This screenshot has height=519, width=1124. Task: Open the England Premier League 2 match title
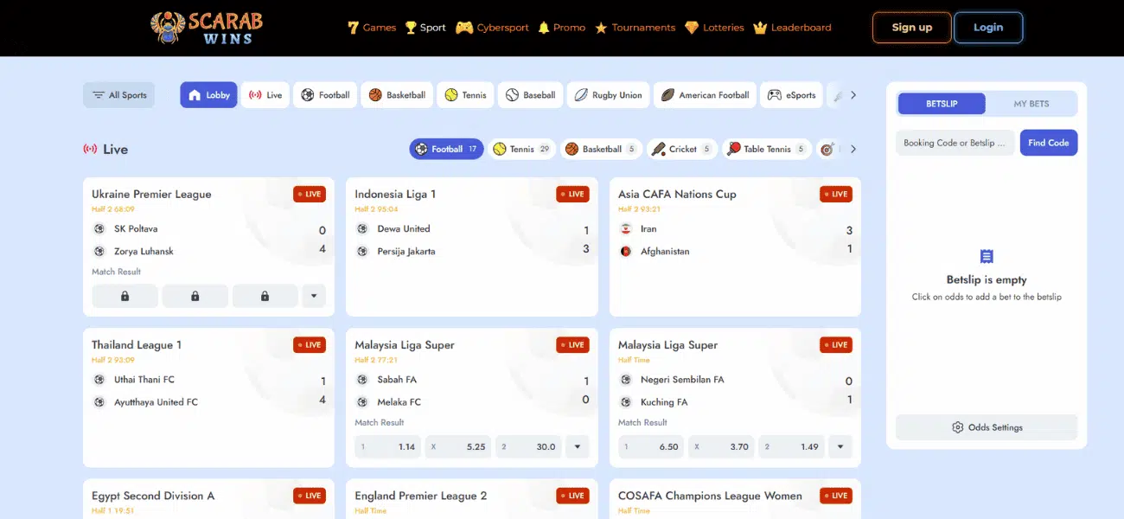(x=421, y=496)
